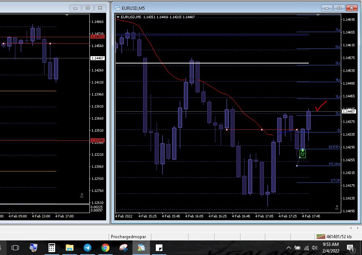Click 4 Feb 13:00 time label in left chart

(41, 216)
